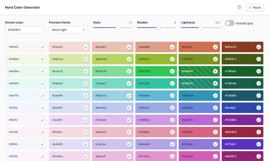Click the help question mark icon

(239, 7)
